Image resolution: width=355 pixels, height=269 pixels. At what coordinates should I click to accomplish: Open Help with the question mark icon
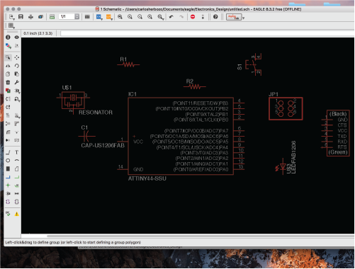pyautogui.click(x=215, y=17)
